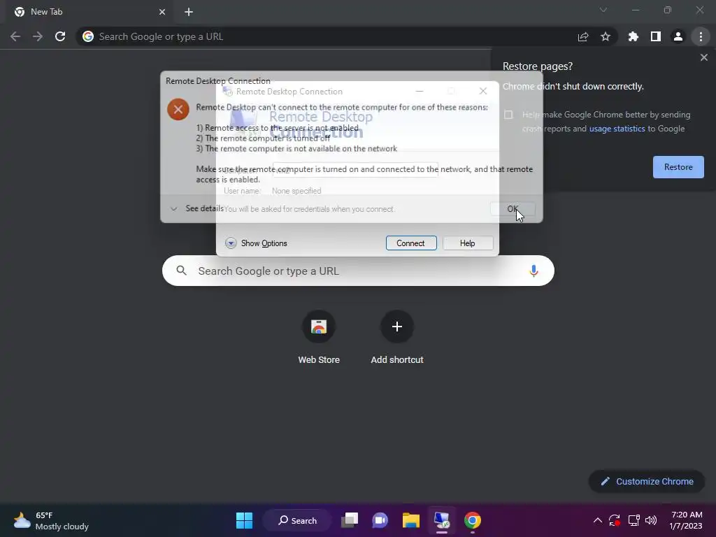Click the Help button
This screenshot has height=537, width=716.
(468, 243)
